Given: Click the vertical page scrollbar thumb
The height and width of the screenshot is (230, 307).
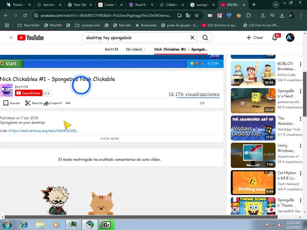Looking at the screenshot, I should (x=305, y=94).
